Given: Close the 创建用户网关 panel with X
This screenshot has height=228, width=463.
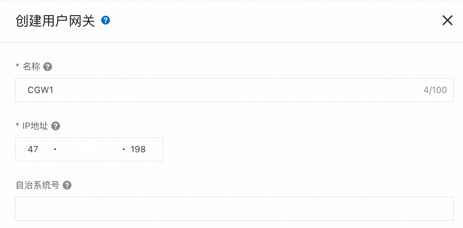Looking at the screenshot, I should point(447,20).
